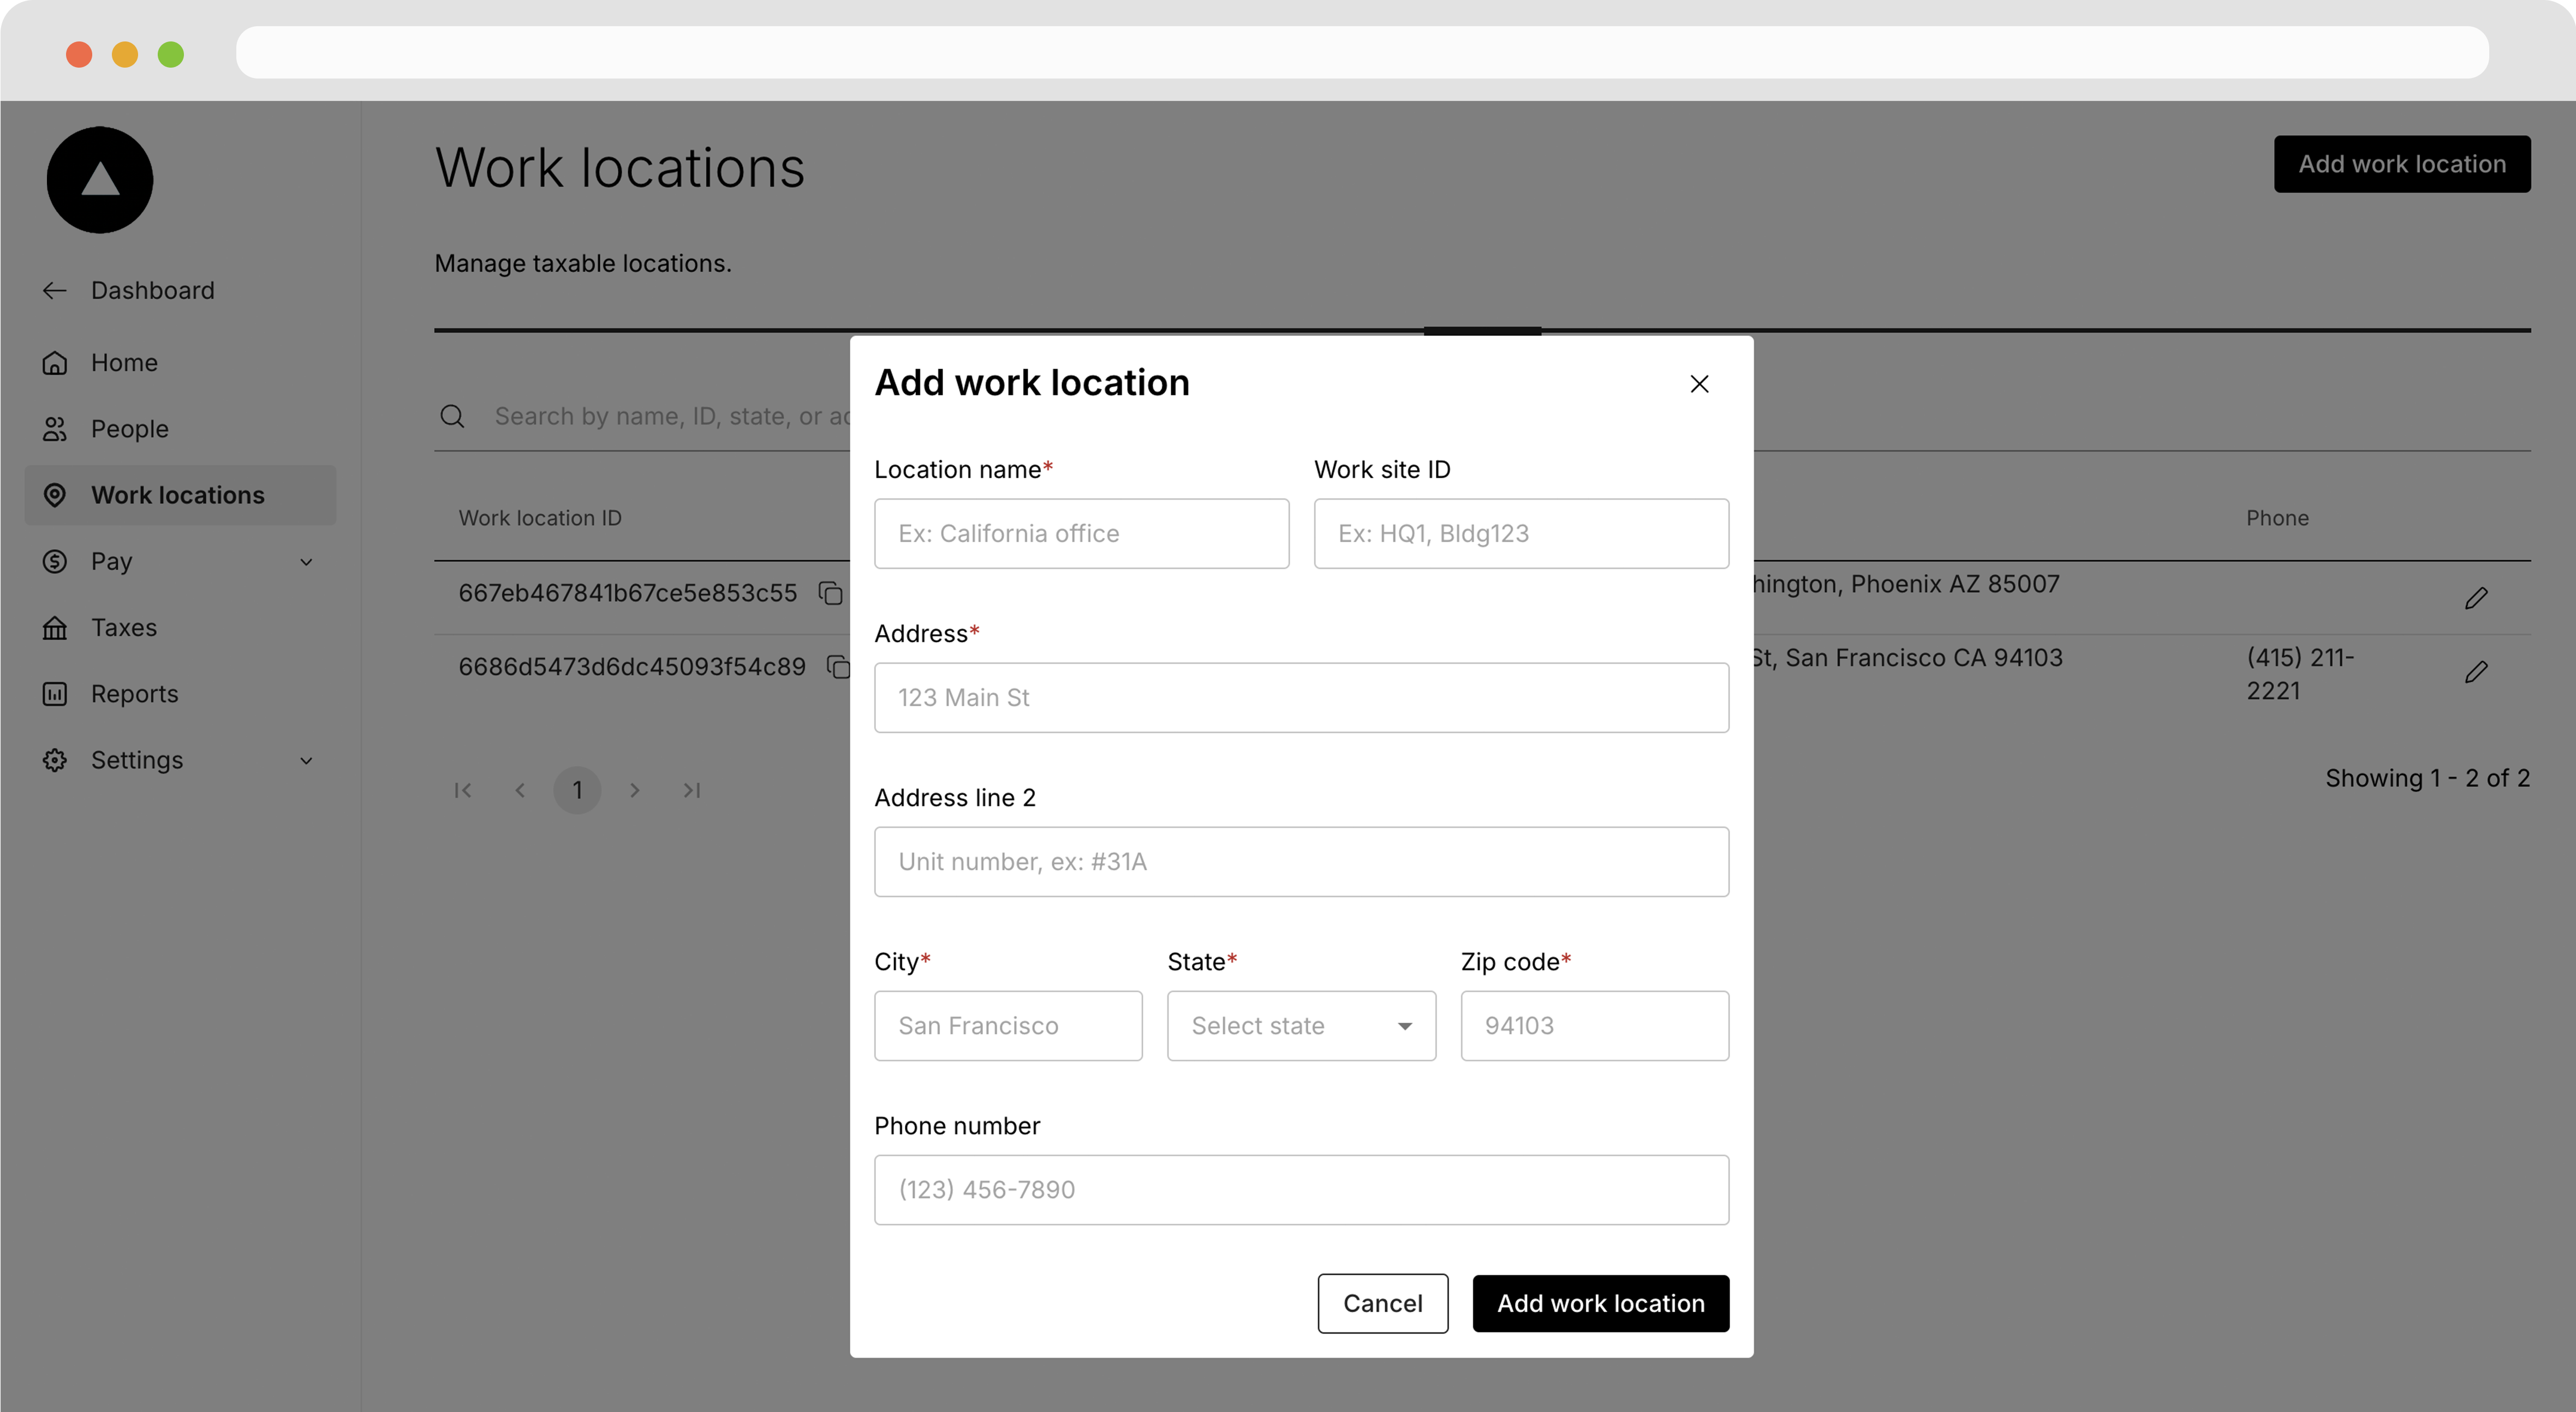
Task: Edit the San Francisco location row
Action: click(2476, 671)
